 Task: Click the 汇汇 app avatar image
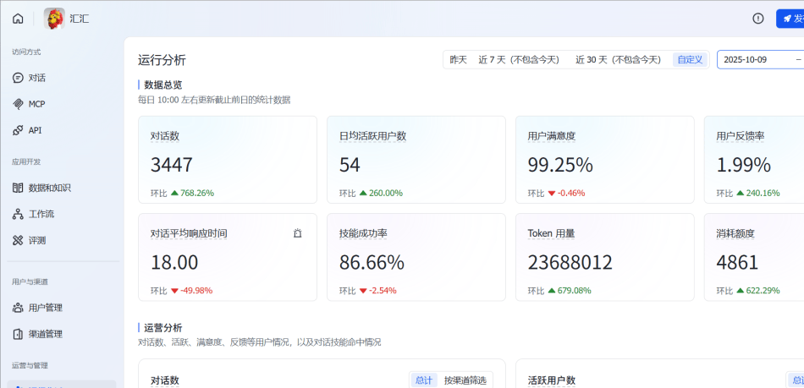[54, 19]
